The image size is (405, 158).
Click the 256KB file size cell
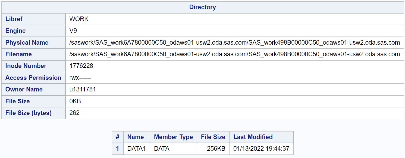point(213,149)
